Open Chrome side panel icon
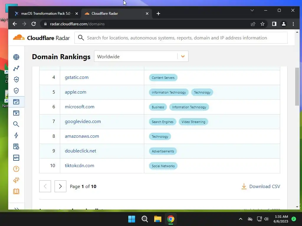This screenshot has width=302, height=226. pyautogui.click(x=274, y=24)
